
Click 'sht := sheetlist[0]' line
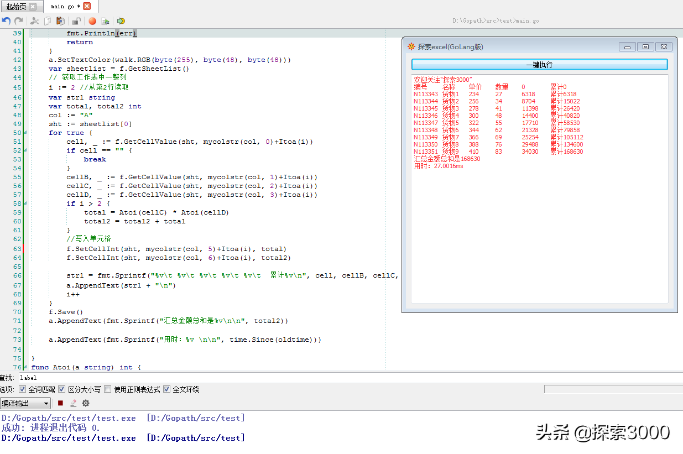pos(90,124)
